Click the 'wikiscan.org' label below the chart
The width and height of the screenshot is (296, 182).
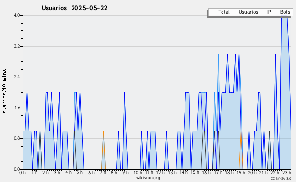tap(148, 178)
